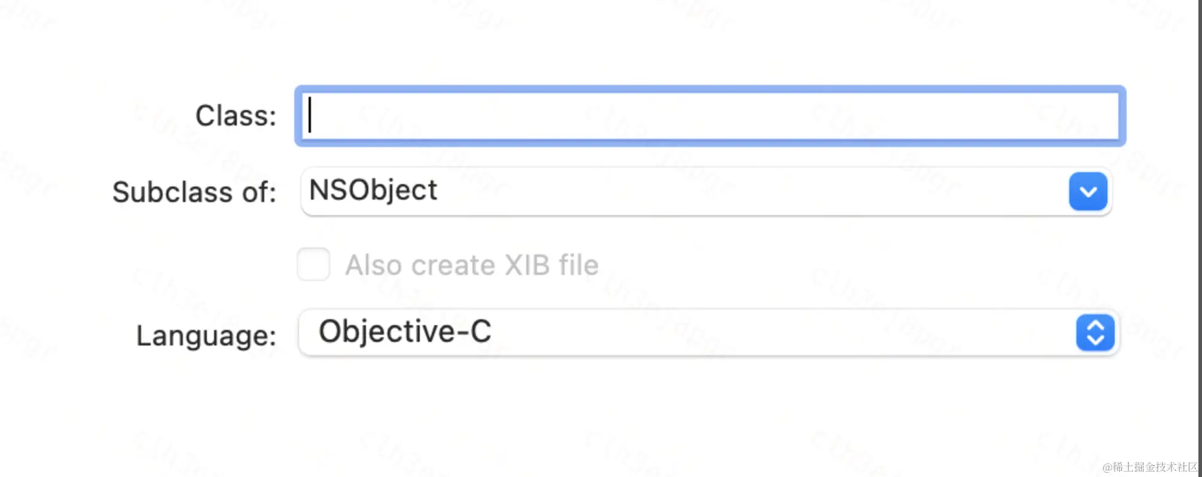Expand the Subclass of dropdown chevron
The image size is (1202, 477).
(1088, 191)
